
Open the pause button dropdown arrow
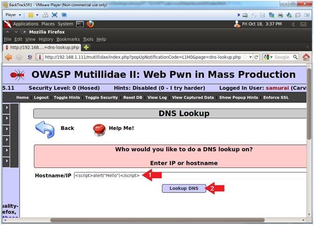click(x=37, y=15)
